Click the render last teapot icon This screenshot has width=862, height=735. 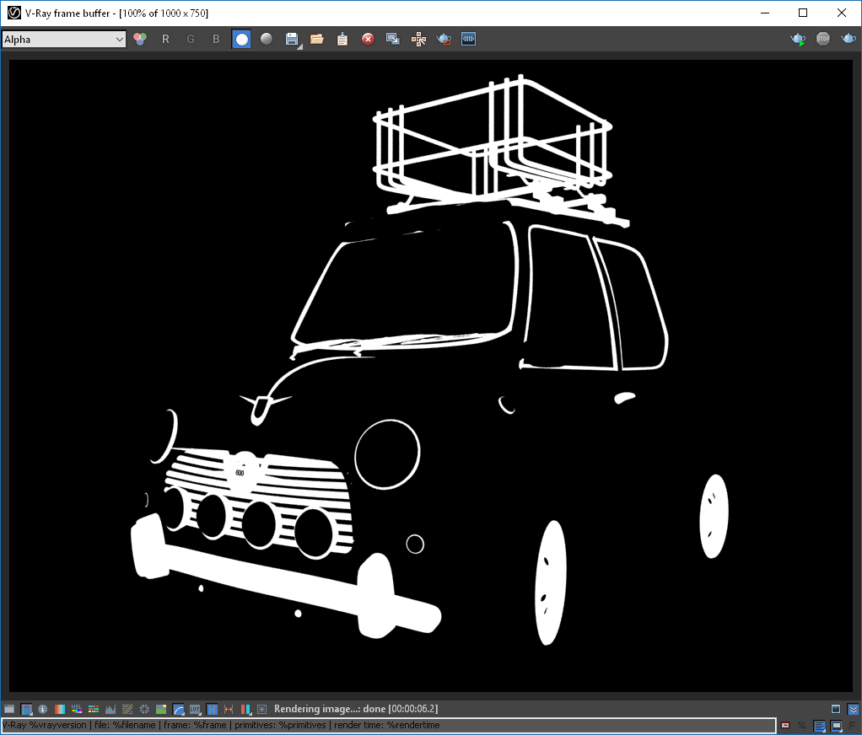[849, 39]
